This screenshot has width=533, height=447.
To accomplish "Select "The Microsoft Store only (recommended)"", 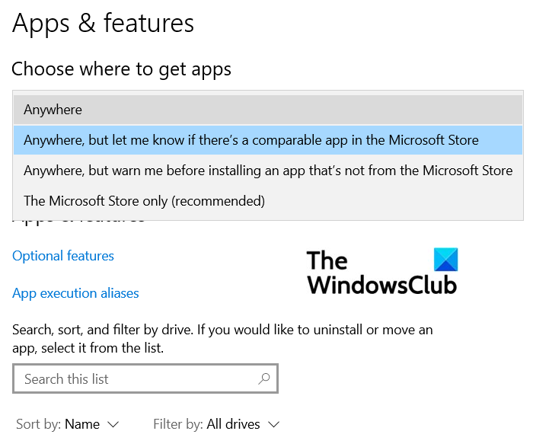I will 145,201.
